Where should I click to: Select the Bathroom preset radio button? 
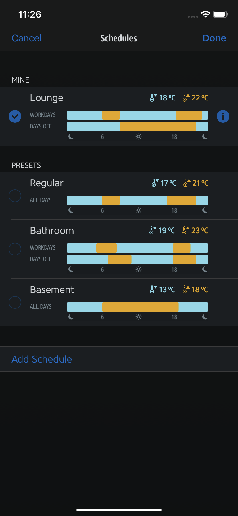[x=15, y=249]
